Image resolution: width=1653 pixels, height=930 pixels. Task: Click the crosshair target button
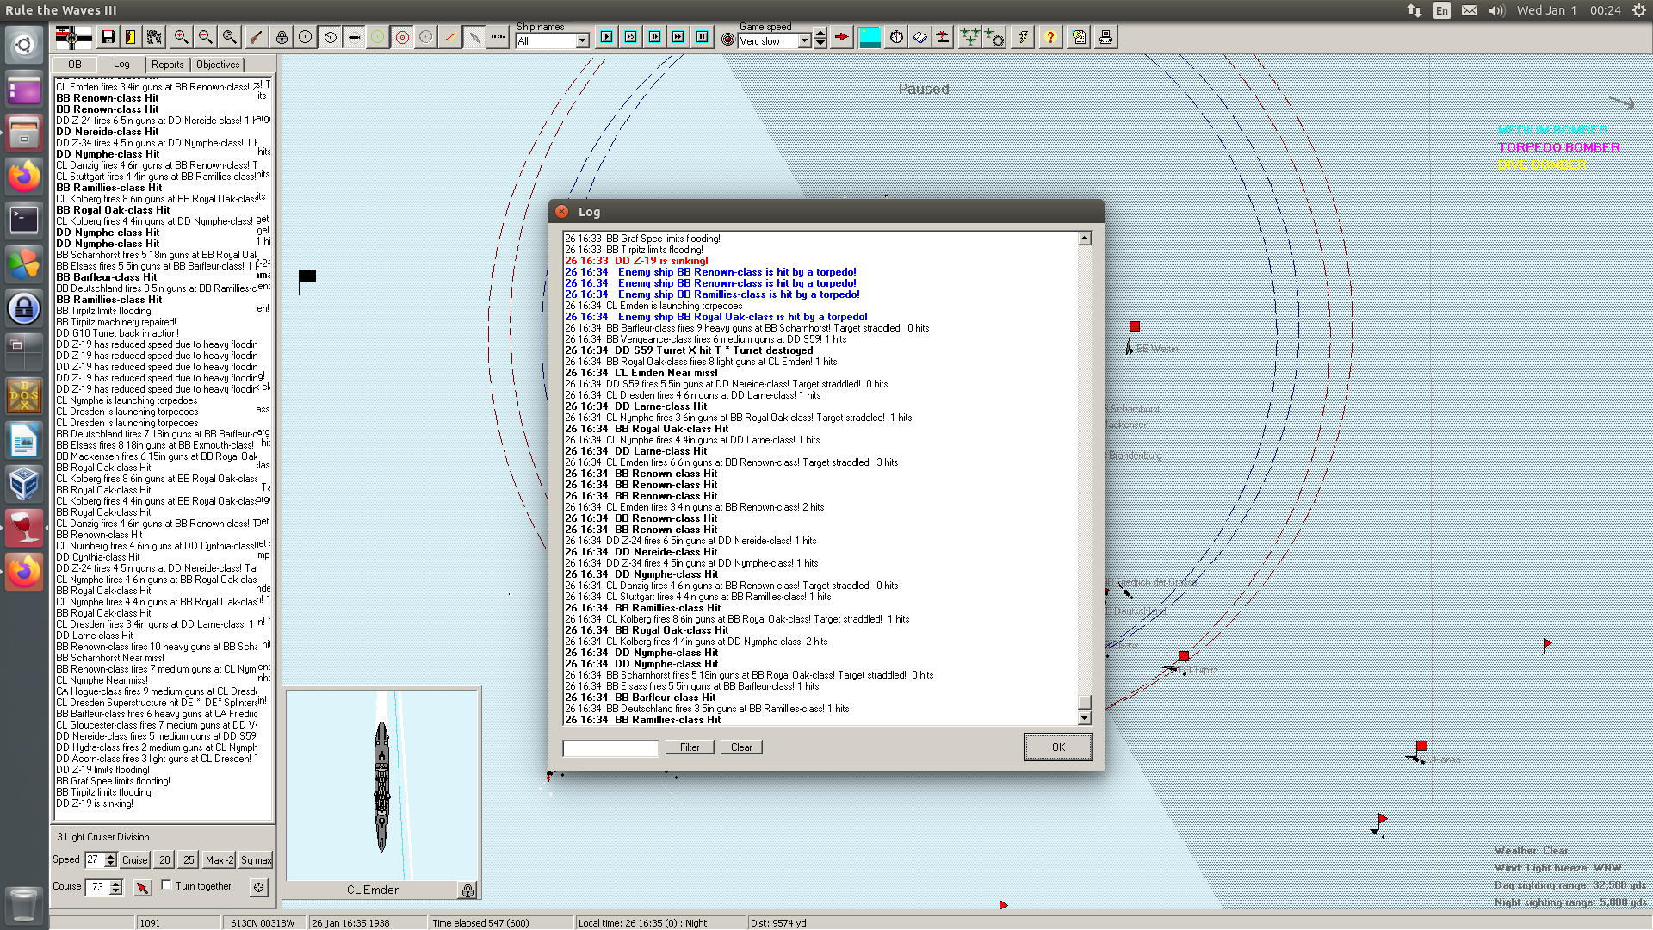coord(259,887)
